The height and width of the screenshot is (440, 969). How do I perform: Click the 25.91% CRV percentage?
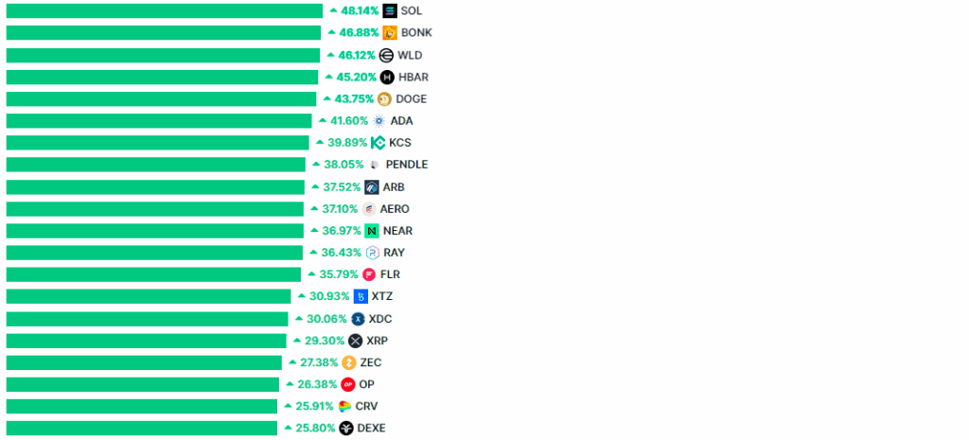(x=314, y=406)
